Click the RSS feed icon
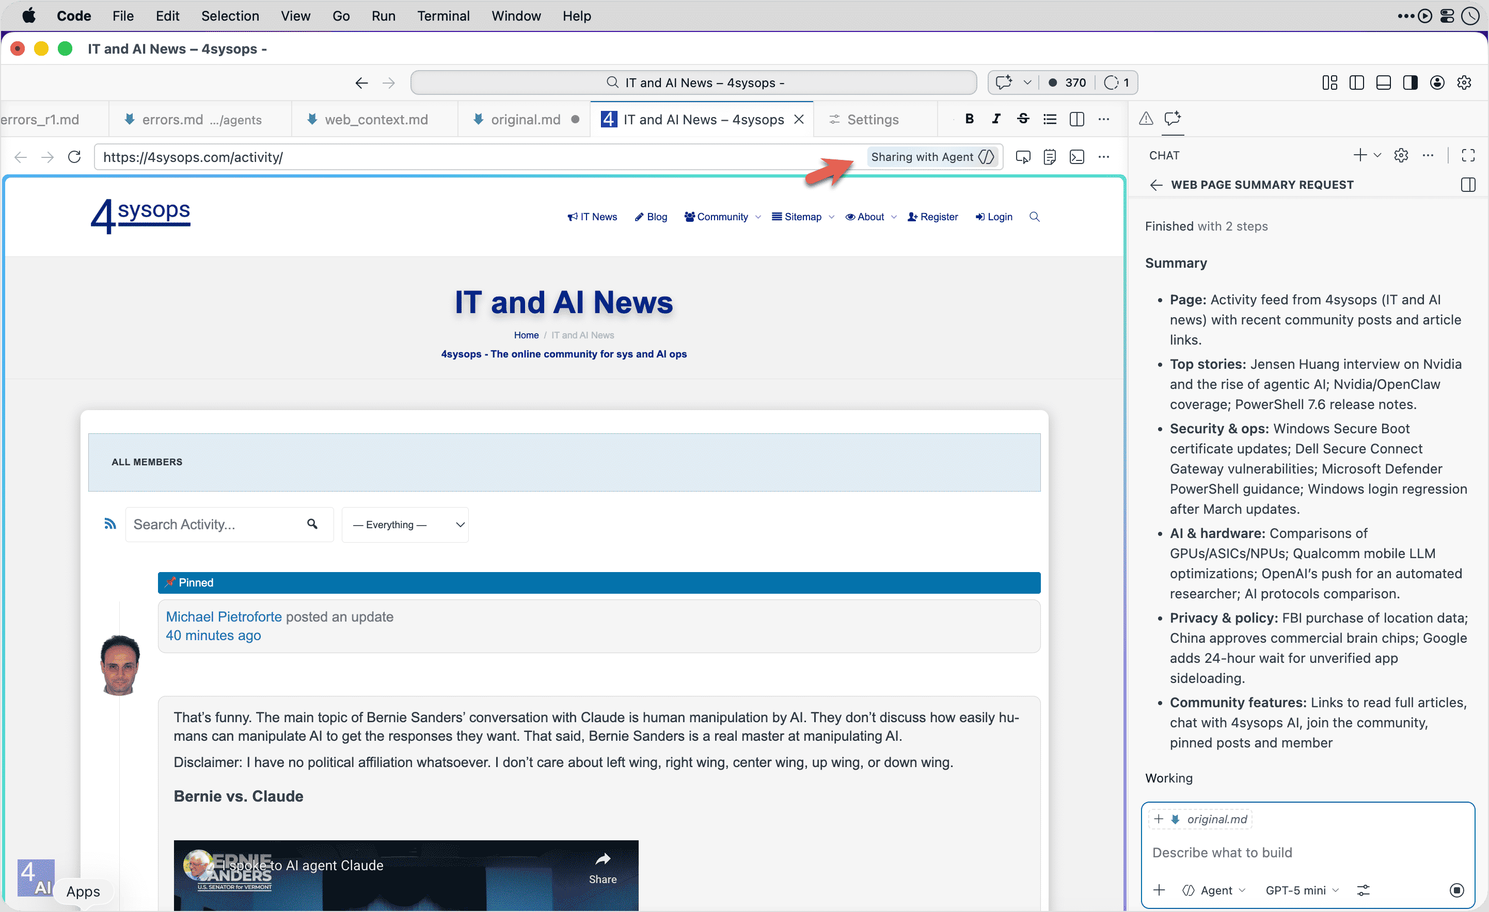This screenshot has width=1489, height=912. pos(109,523)
